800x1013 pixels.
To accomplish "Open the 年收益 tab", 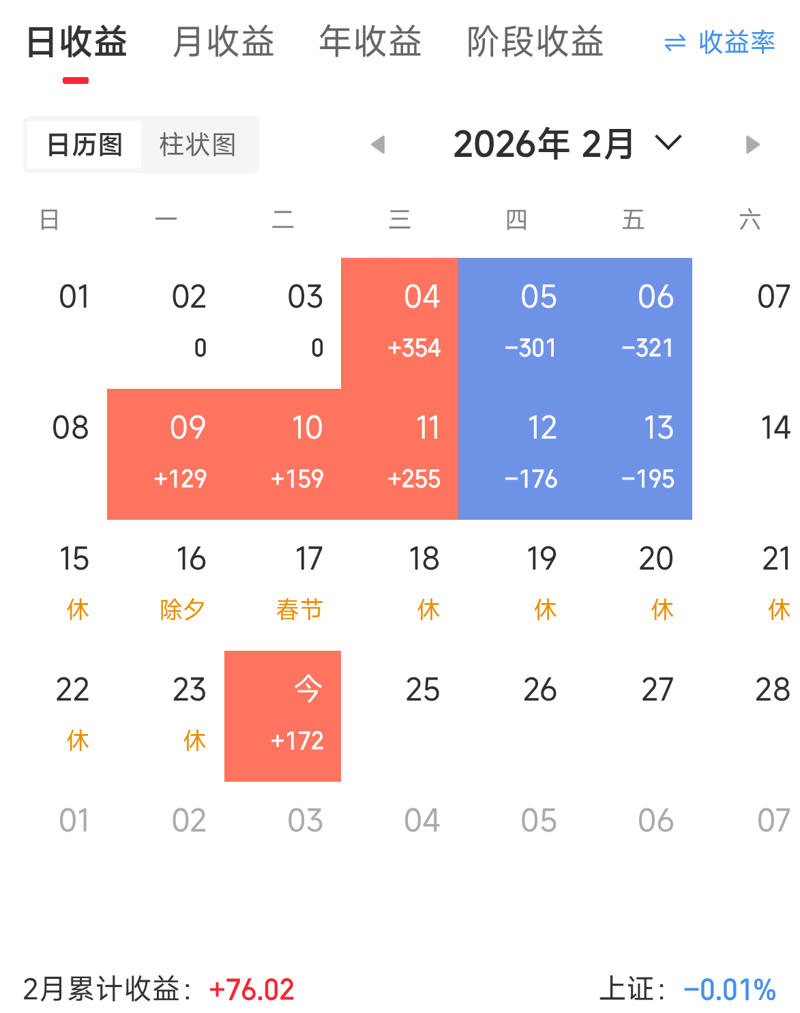I will tap(370, 42).
